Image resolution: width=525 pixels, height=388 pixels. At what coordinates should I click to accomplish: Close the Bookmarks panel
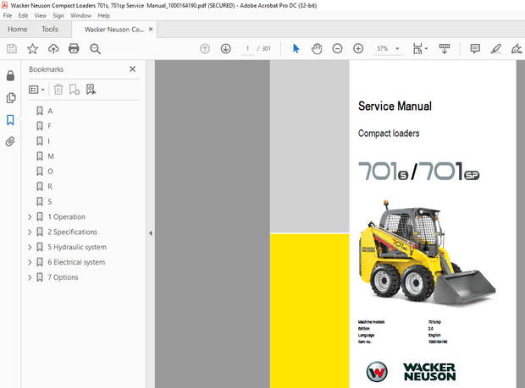click(133, 68)
